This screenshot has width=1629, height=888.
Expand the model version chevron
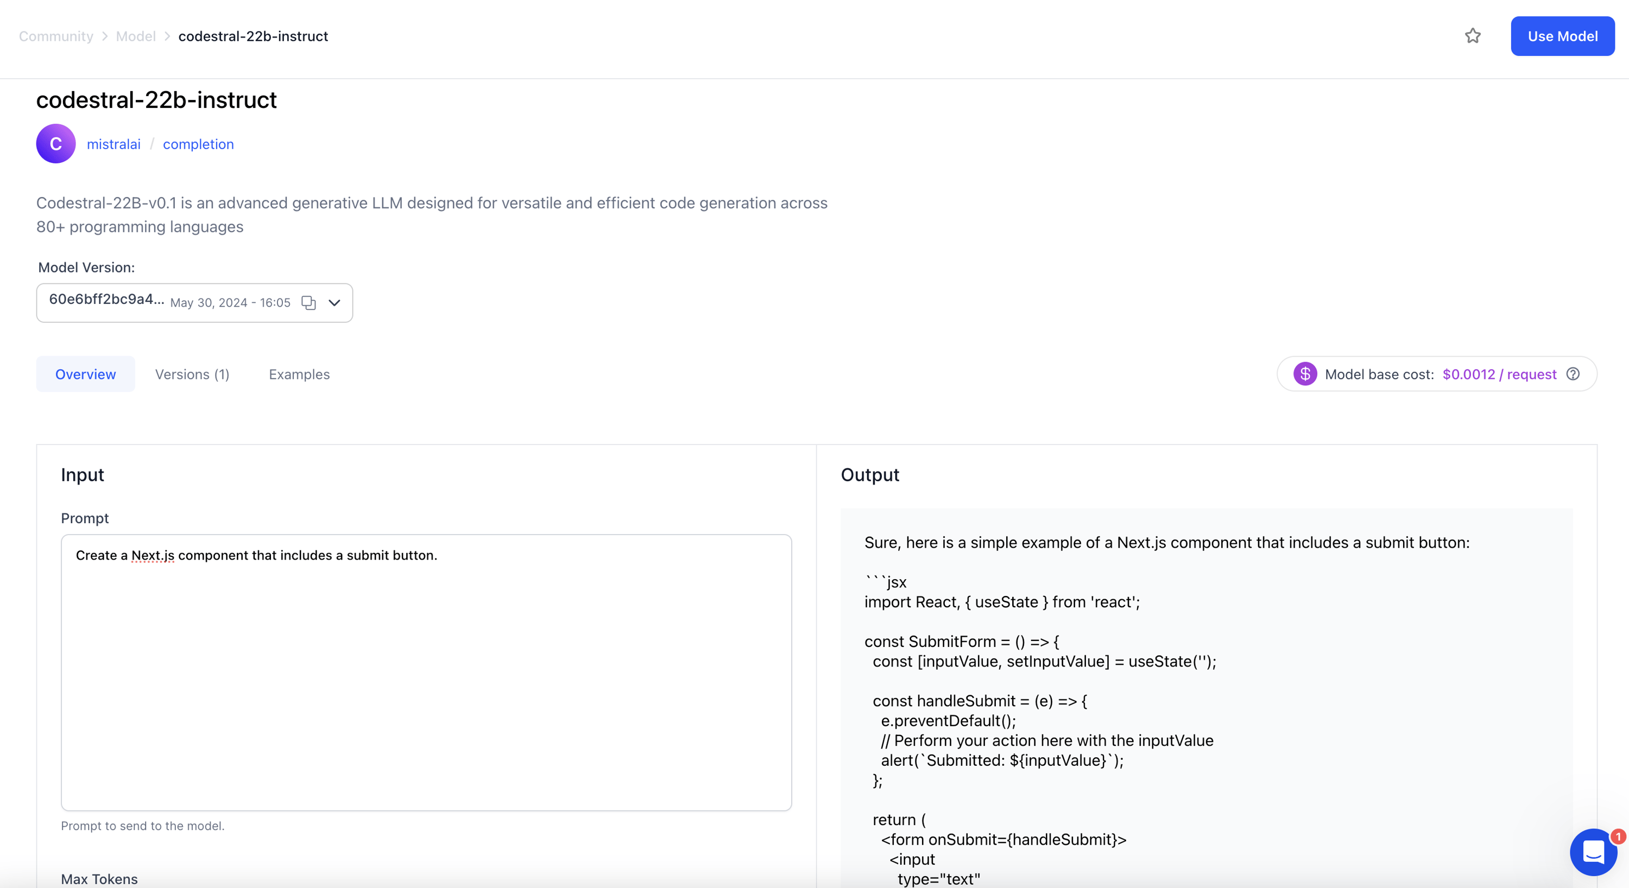click(x=334, y=303)
